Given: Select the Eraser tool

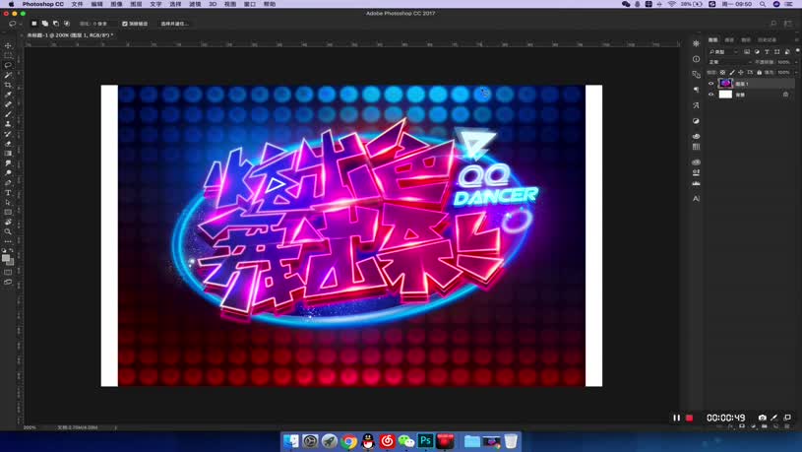Looking at the screenshot, I should pyautogui.click(x=8, y=144).
